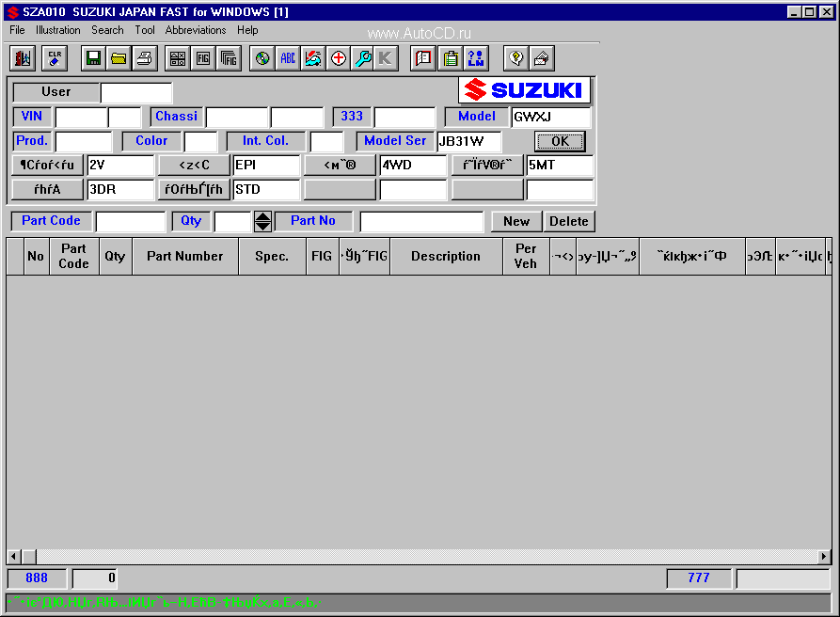Click the 777 button in status bar
840x617 pixels.
[x=699, y=578]
